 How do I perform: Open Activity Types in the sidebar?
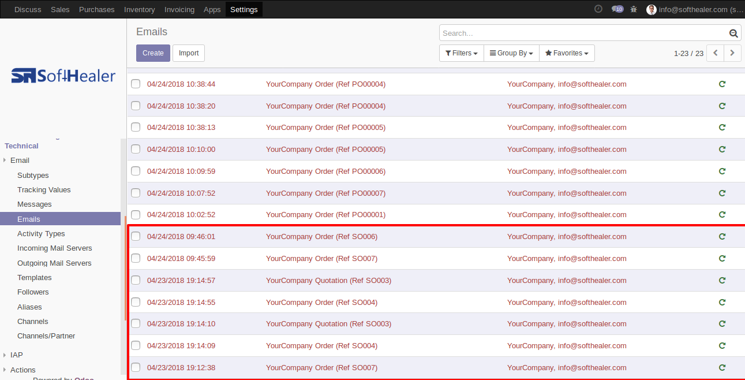[41, 234]
